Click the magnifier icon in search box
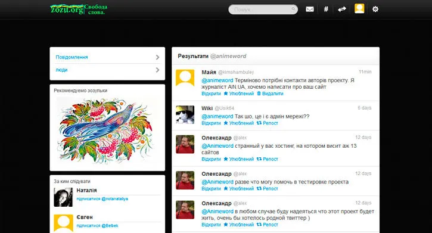 click(293, 9)
